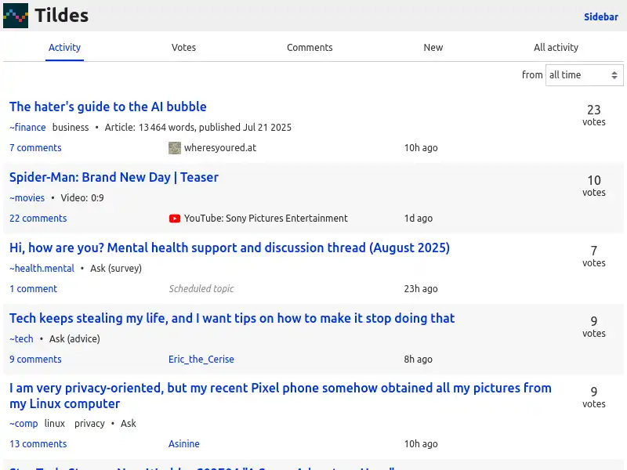View the 13 comments on Pixel phone topic

pyautogui.click(x=38, y=444)
